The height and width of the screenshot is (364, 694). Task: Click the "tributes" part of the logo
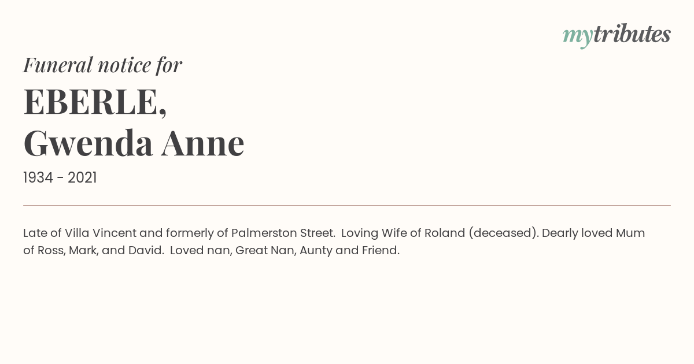(x=632, y=34)
